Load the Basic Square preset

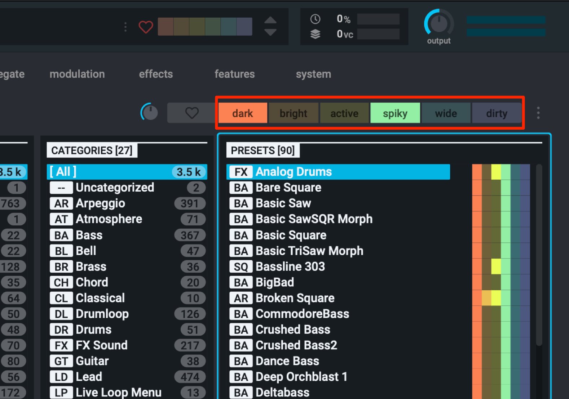pos(338,235)
